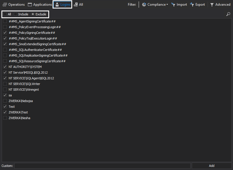Click the Import filter icon
233x170 pixels.
coord(173,5)
